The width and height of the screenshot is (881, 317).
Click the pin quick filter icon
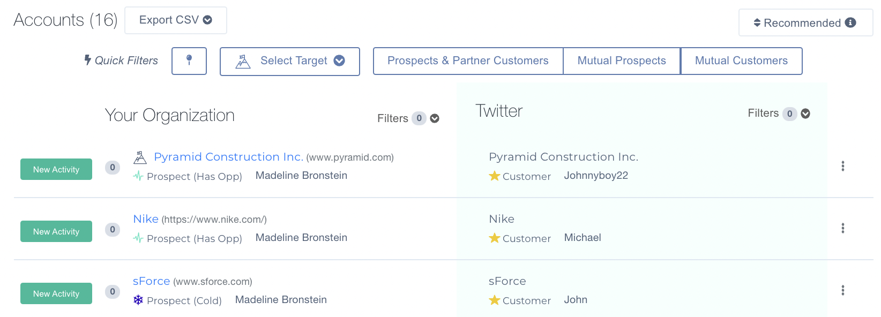click(189, 61)
